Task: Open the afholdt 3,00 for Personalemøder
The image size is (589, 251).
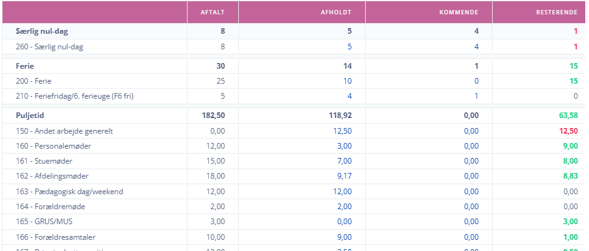Action: (x=344, y=146)
